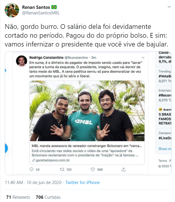Click the retweet arrows icon
Screen dimensions: 175x202
pos(62,169)
